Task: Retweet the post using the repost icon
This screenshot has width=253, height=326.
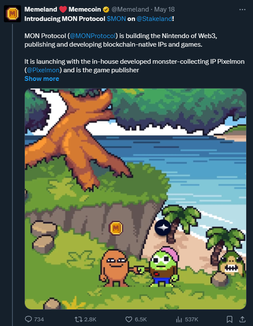Action: coord(79,319)
